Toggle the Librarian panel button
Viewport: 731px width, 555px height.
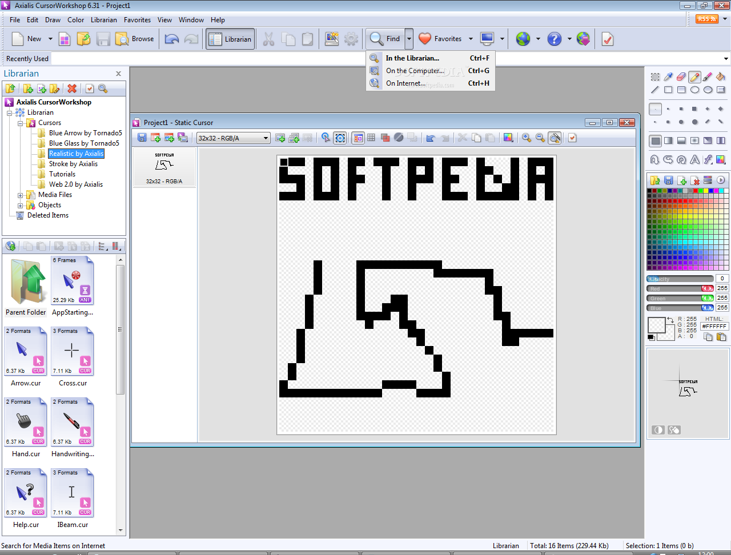pyautogui.click(x=230, y=39)
